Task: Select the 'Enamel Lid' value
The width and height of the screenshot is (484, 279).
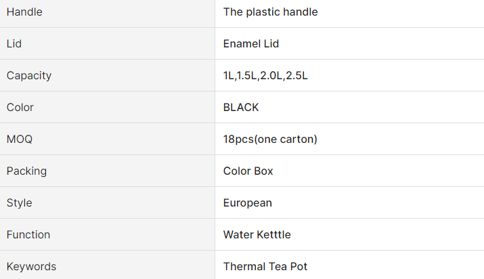Action: point(251,44)
